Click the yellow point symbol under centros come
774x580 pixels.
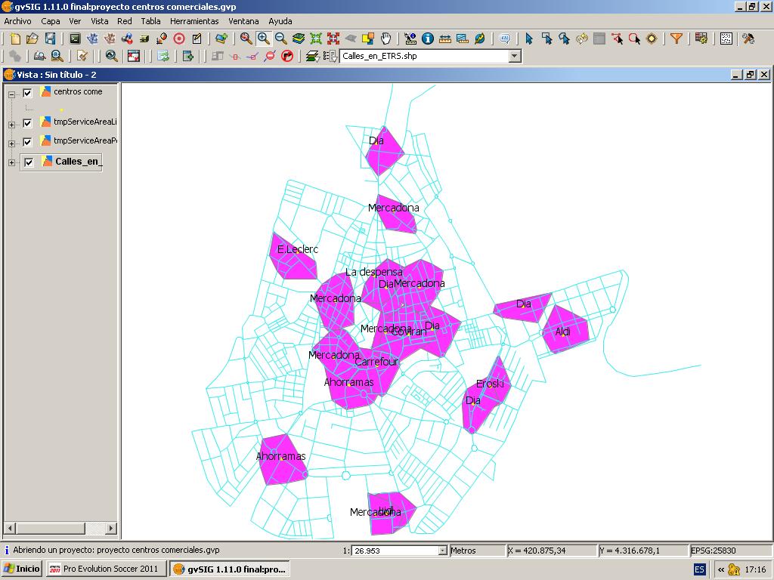[x=62, y=110]
